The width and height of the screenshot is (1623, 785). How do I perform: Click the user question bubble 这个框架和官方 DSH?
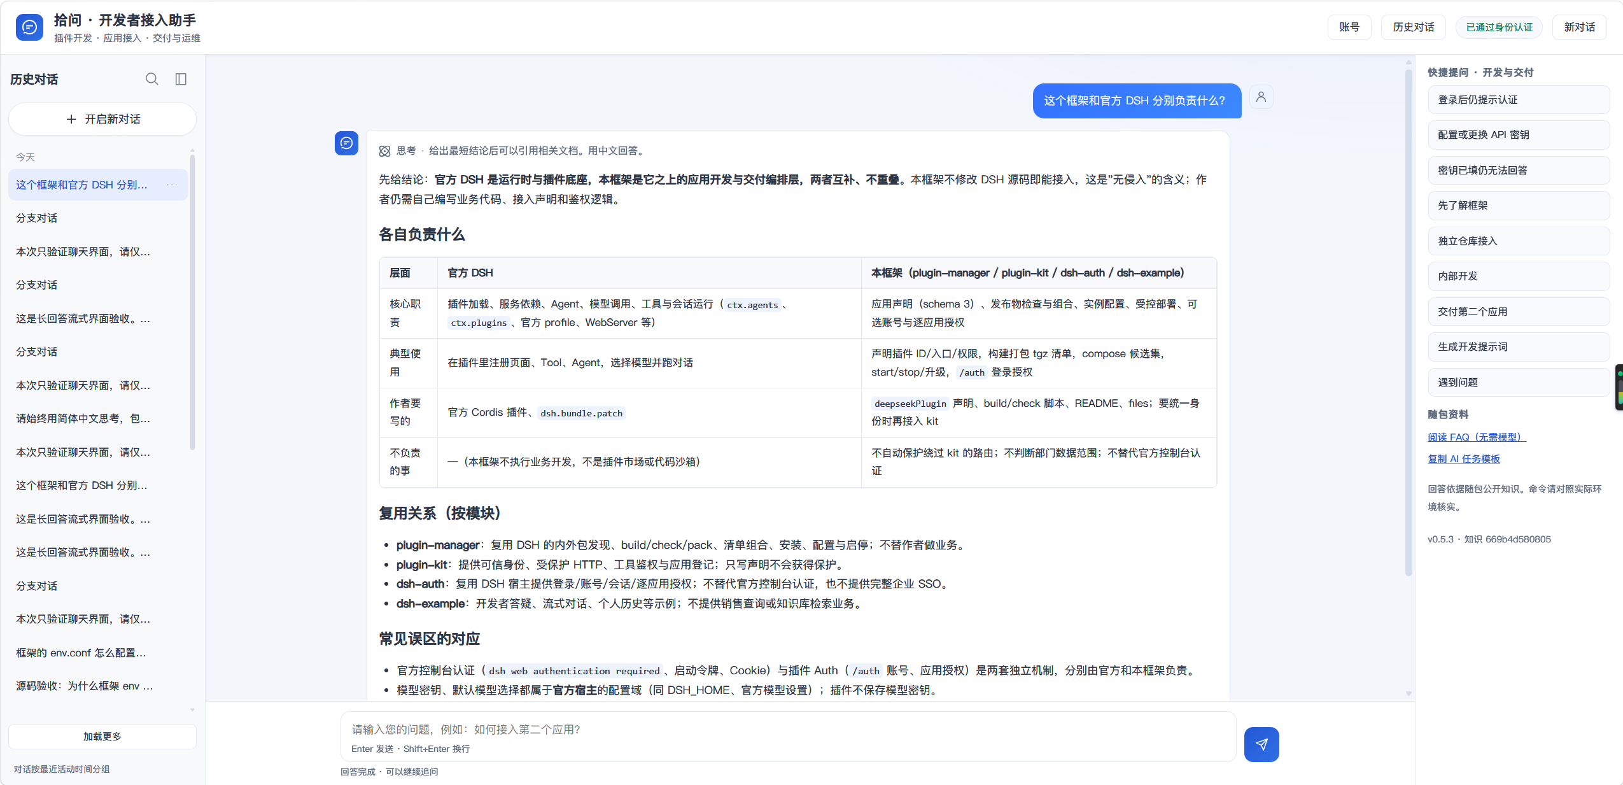[x=1137, y=101]
